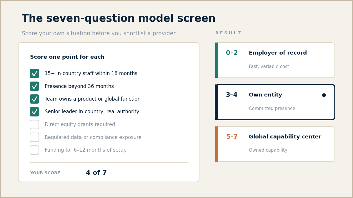Click the Score one point for each heading

pos(67,57)
